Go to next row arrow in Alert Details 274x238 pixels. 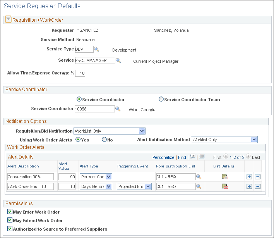coord(248,156)
